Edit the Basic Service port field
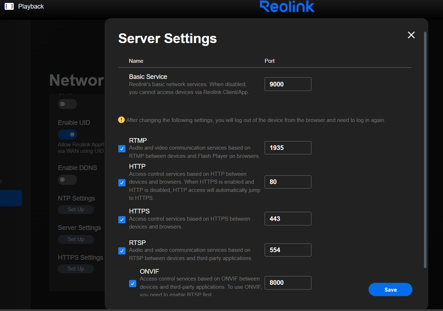Screen dimensions: 443x311 288,84
